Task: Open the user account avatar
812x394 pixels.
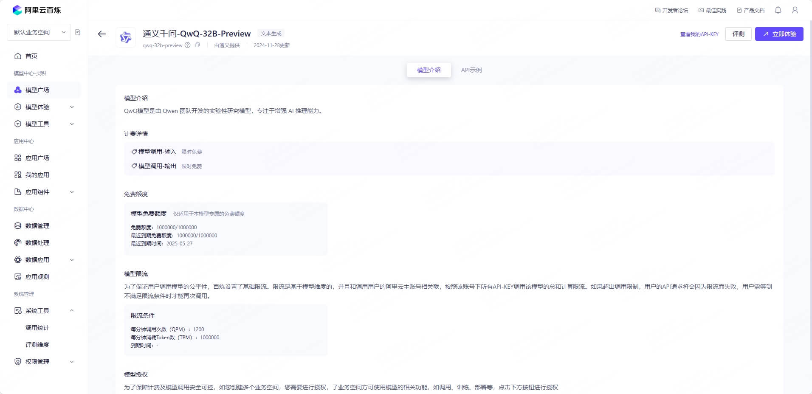Action: (x=795, y=10)
